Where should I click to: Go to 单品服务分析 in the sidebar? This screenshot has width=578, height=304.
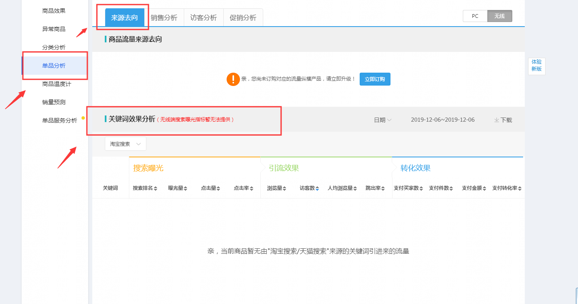click(x=59, y=120)
